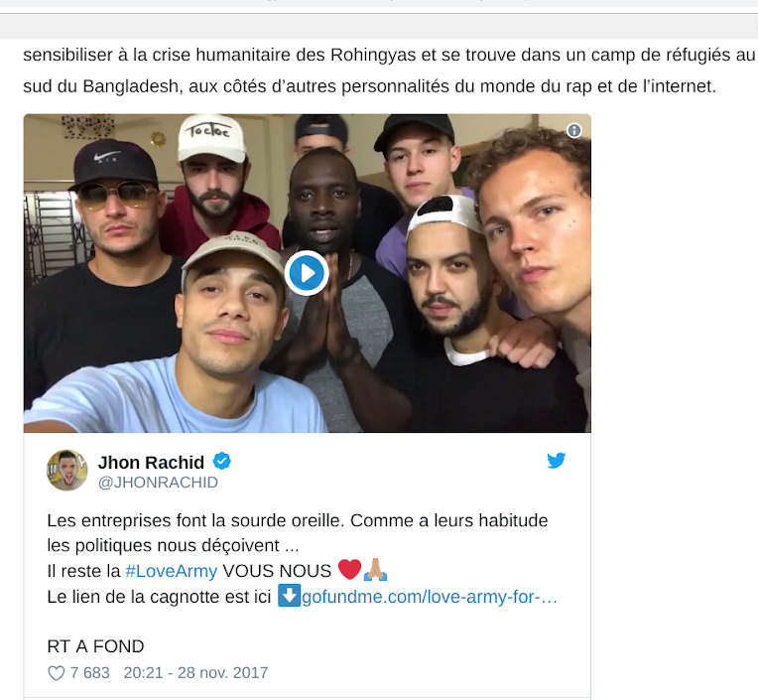Click the white TocToc cap in the video still
Screen dimensions: 758x700
tap(211, 138)
